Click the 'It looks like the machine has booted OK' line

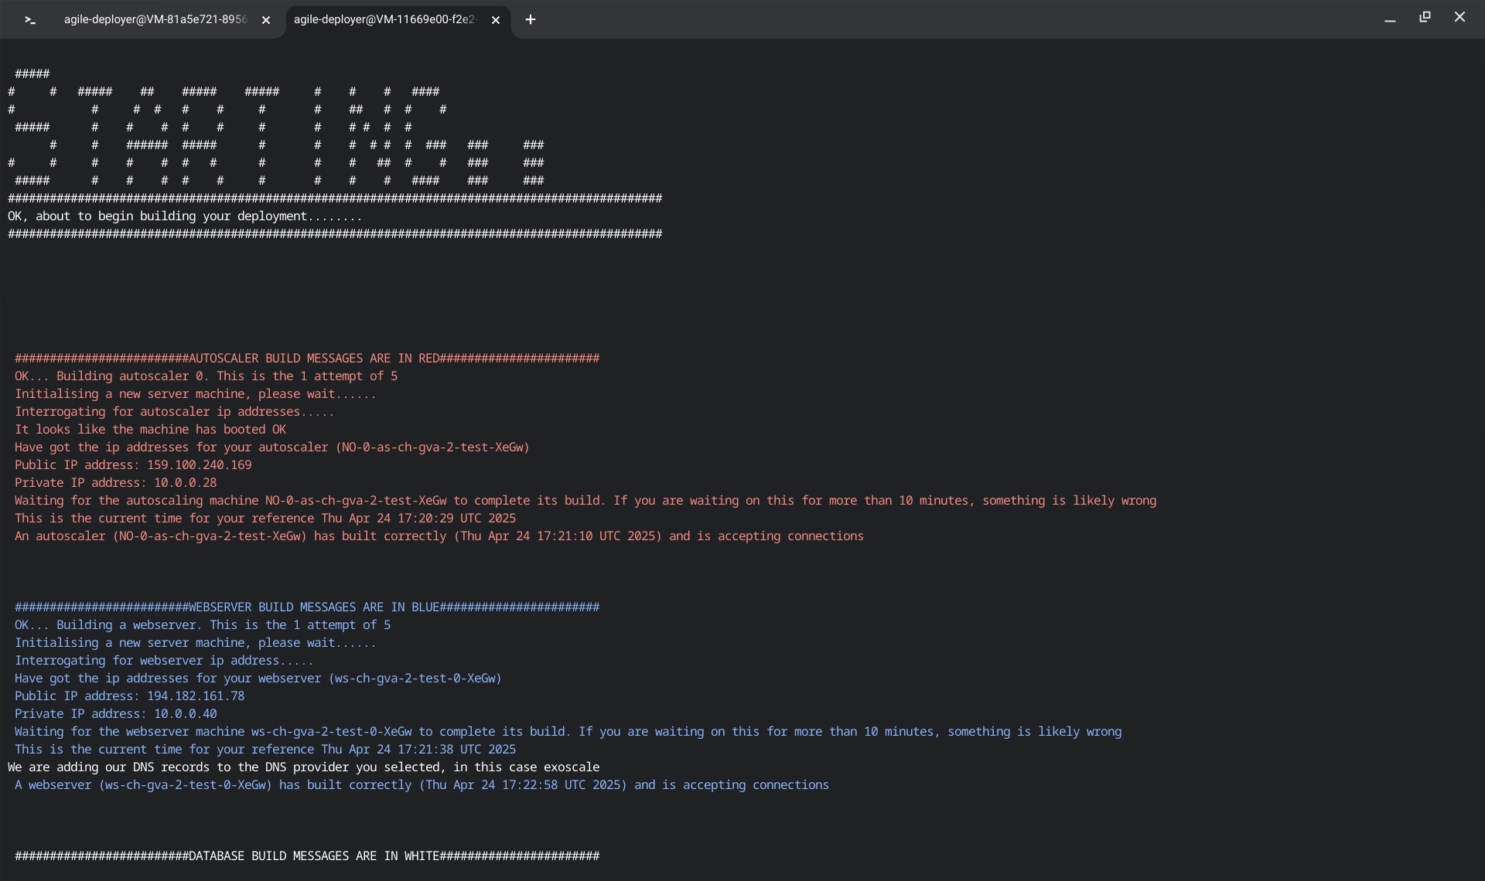[150, 430]
